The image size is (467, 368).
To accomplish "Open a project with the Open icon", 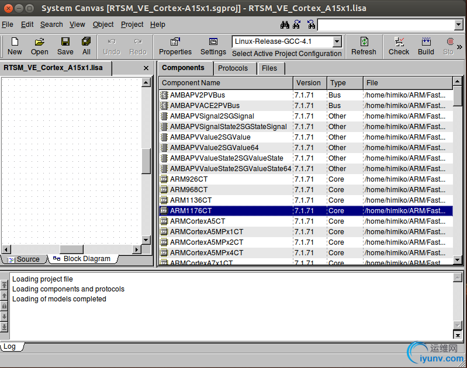I will 39,47.
